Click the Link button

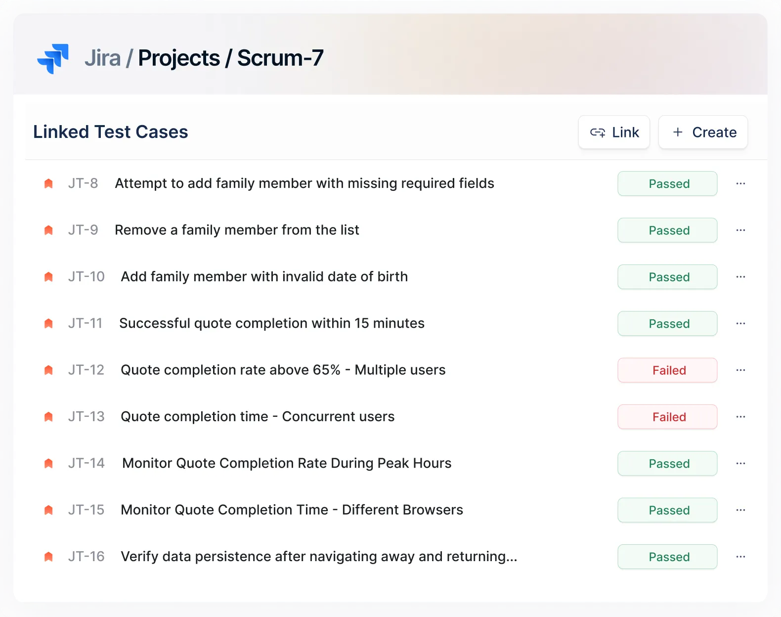[x=614, y=132]
